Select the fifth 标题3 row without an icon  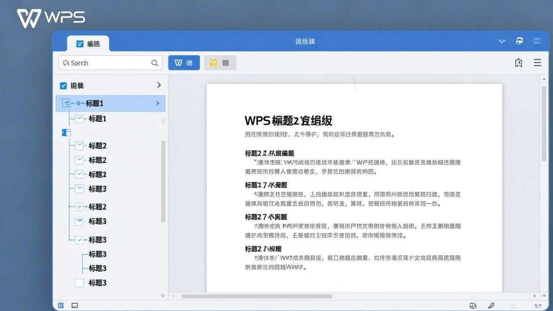coord(97,268)
